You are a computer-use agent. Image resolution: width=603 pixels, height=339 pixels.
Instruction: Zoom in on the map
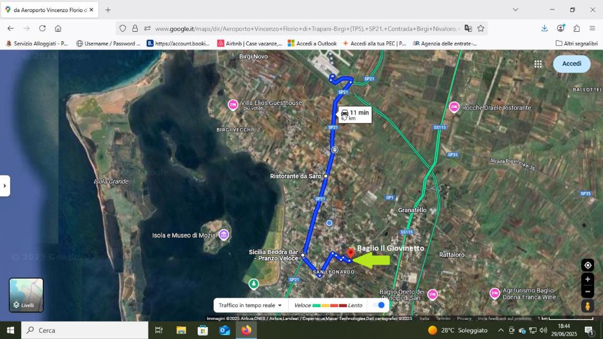pyautogui.click(x=587, y=279)
